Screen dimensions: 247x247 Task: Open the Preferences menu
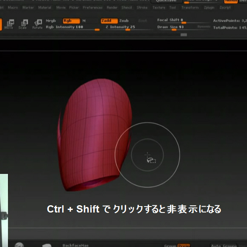tap(92, 7)
